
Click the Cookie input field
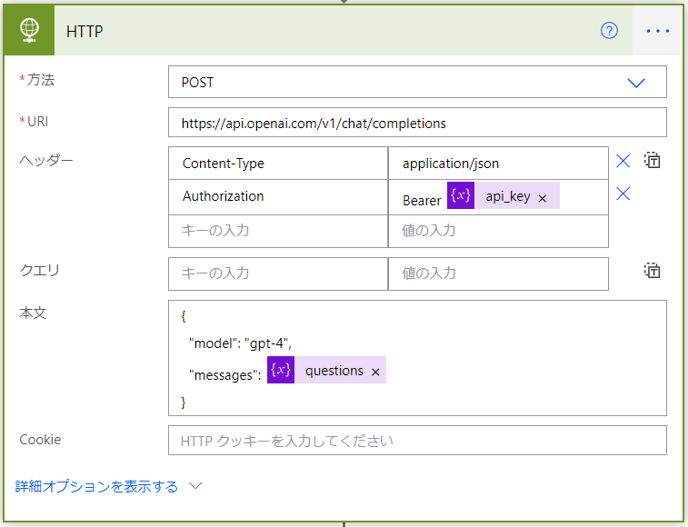click(x=417, y=441)
